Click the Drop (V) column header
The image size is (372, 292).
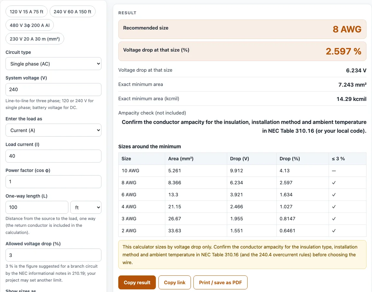[x=252, y=159]
